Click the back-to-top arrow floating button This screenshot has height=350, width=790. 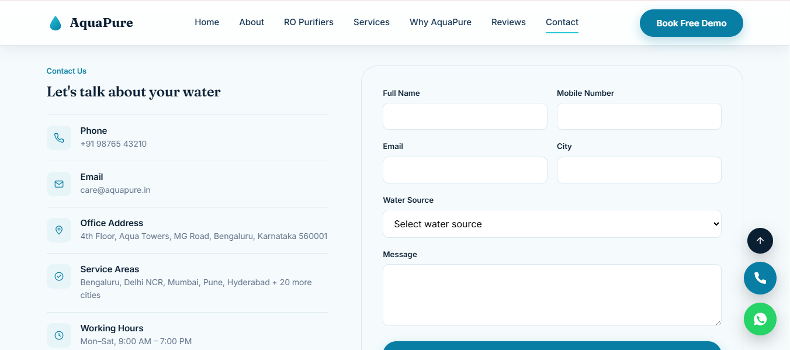pyautogui.click(x=760, y=241)
